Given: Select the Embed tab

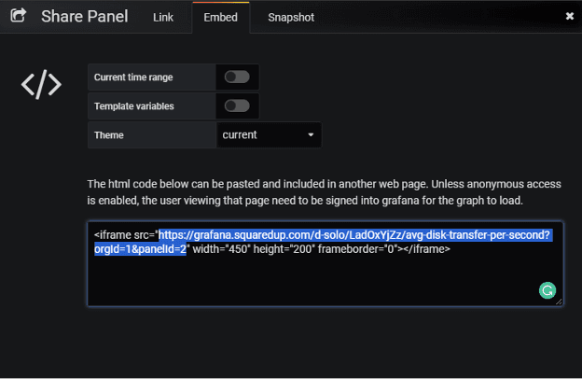Looking at the screenshot, I should (x=220, y=18).
